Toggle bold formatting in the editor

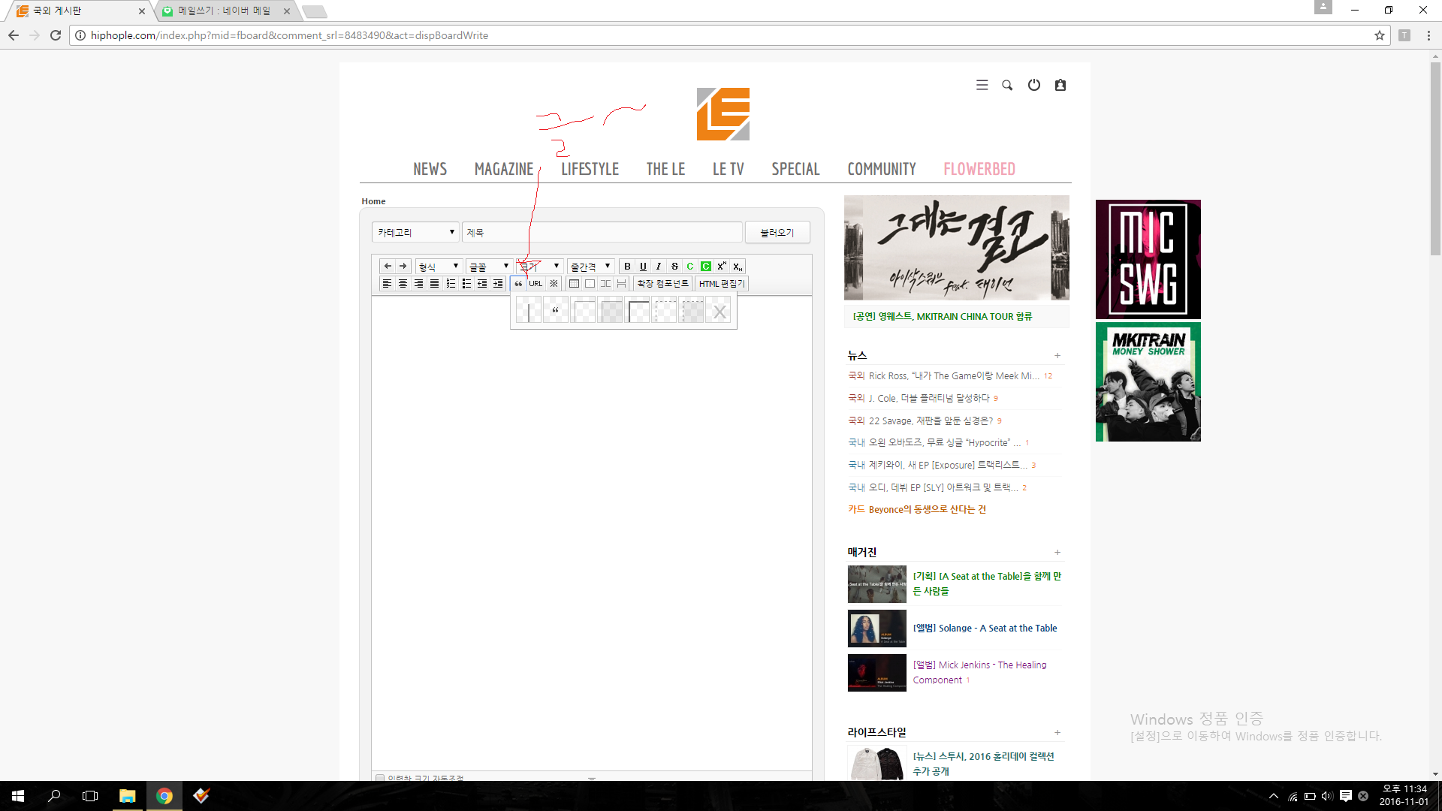coord(627,267)
